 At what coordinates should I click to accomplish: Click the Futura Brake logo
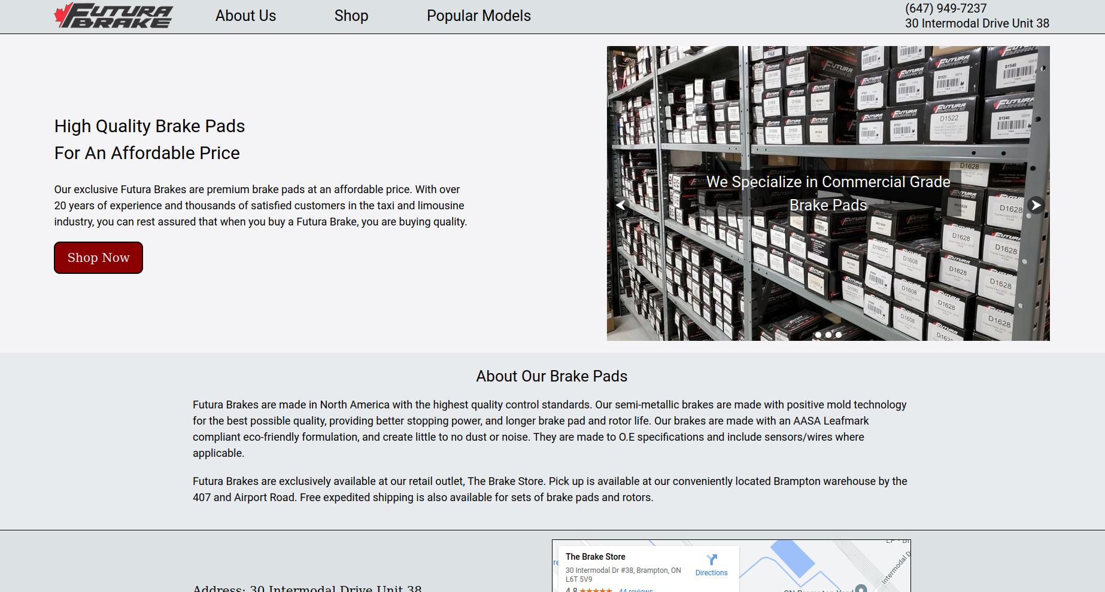[x=113, y=16]
